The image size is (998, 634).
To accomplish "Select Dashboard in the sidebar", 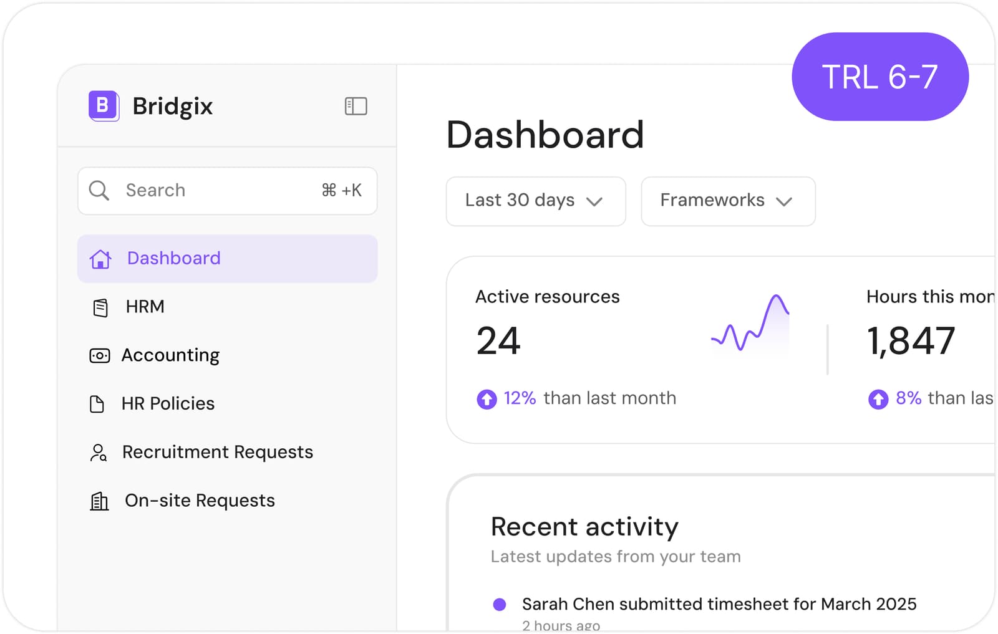I will [x=227, y=258].
